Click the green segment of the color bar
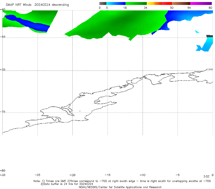The image size is (215, 189). coord(136,3)
